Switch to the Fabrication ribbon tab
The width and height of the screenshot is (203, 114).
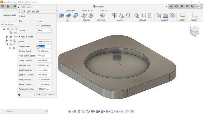87,10
